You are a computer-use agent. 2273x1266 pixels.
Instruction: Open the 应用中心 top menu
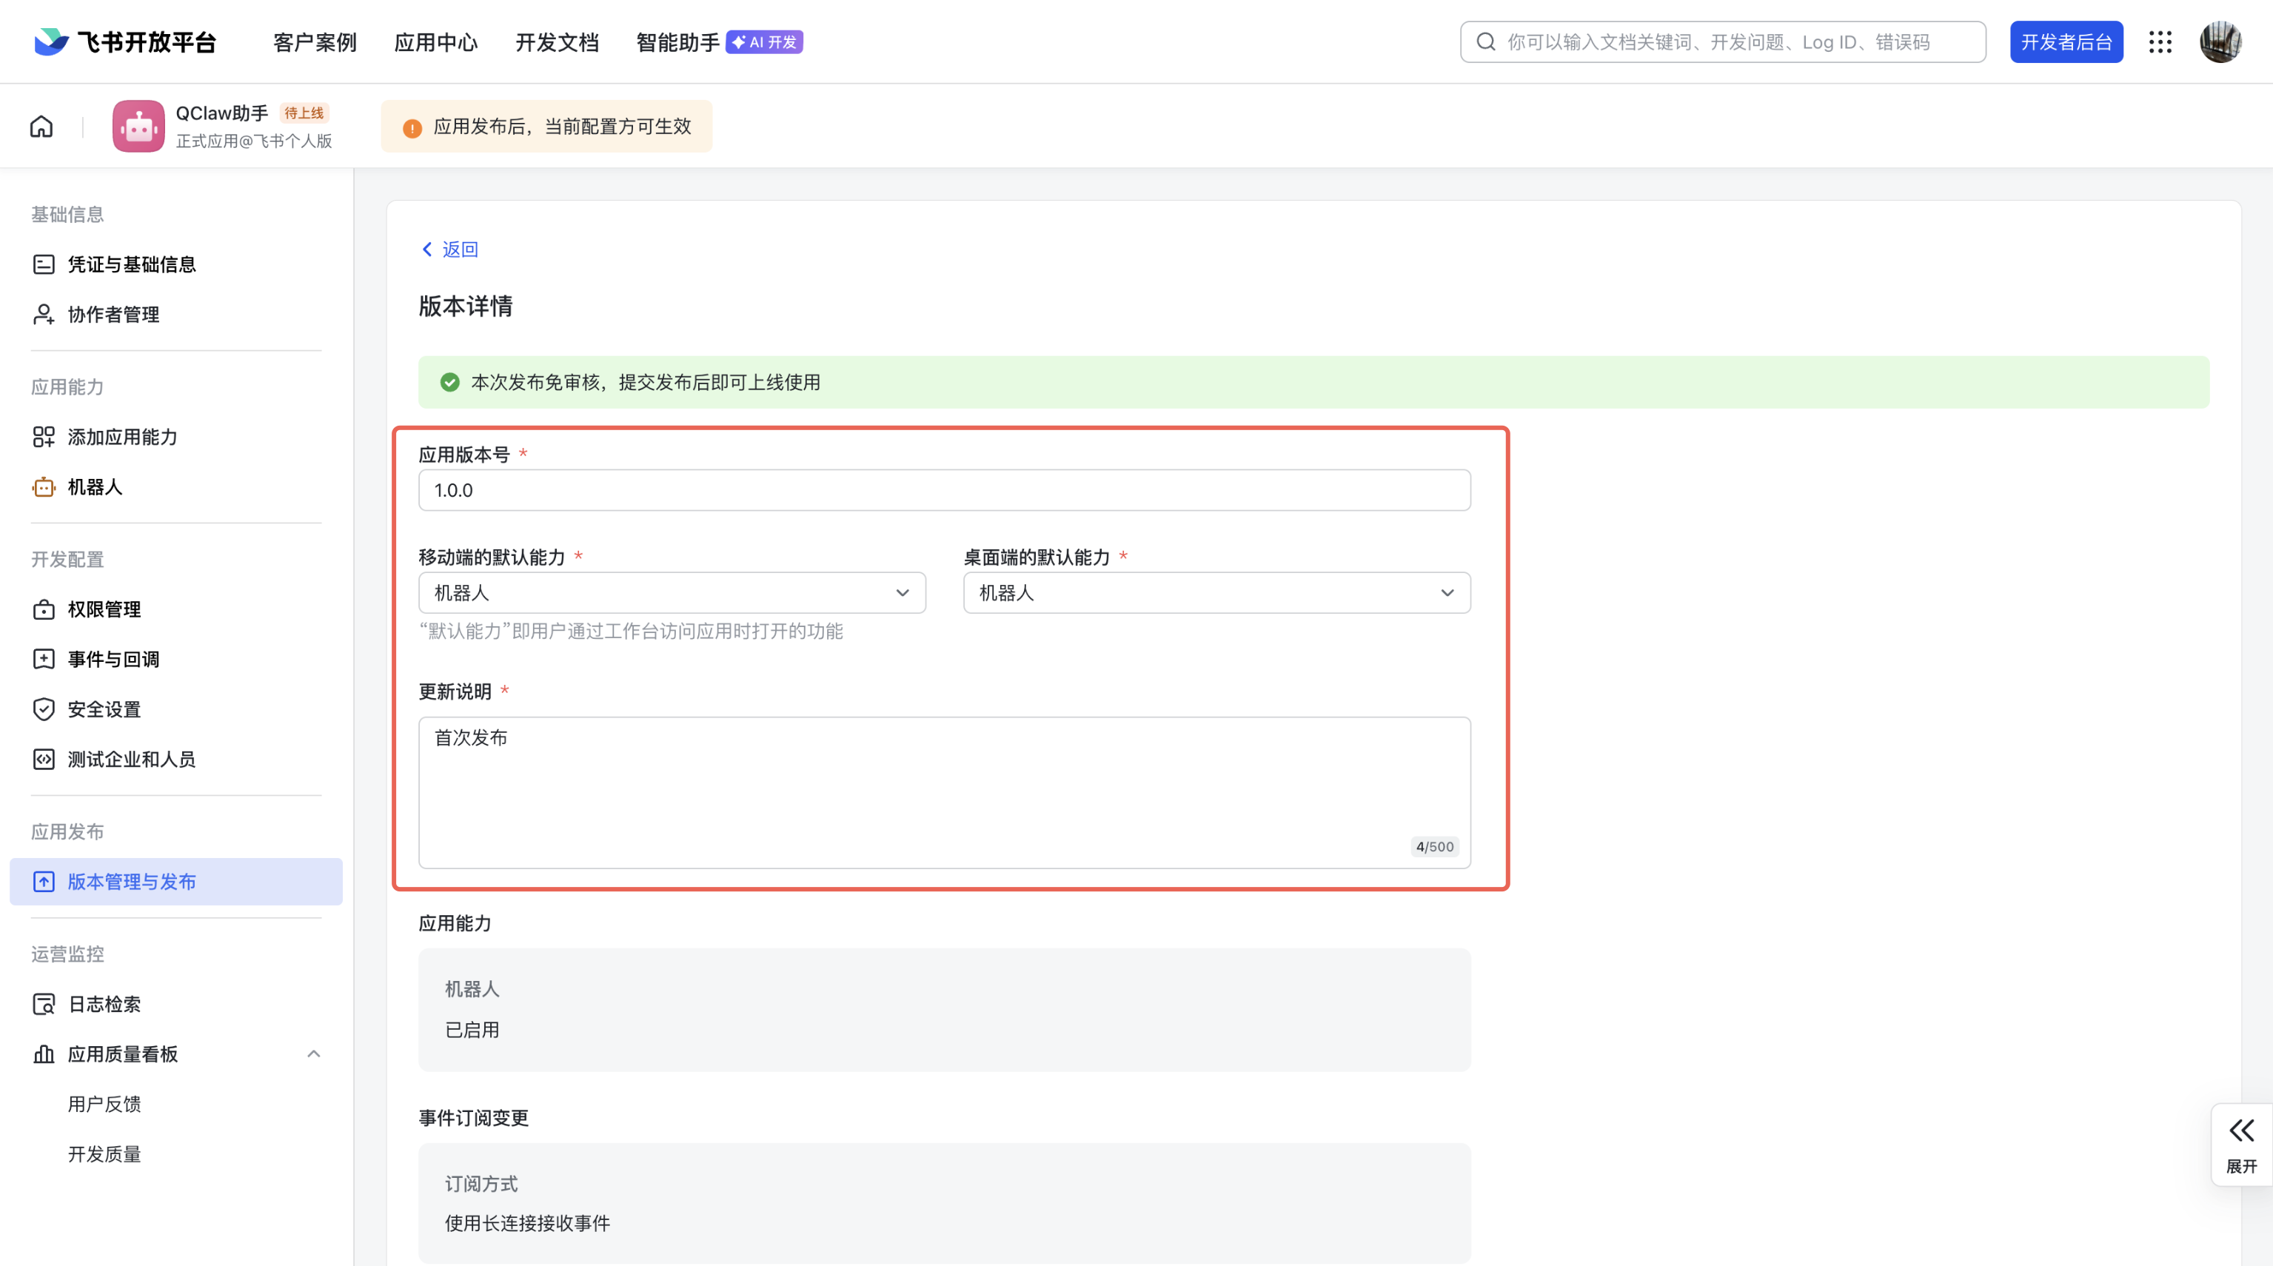click(436, 42)
